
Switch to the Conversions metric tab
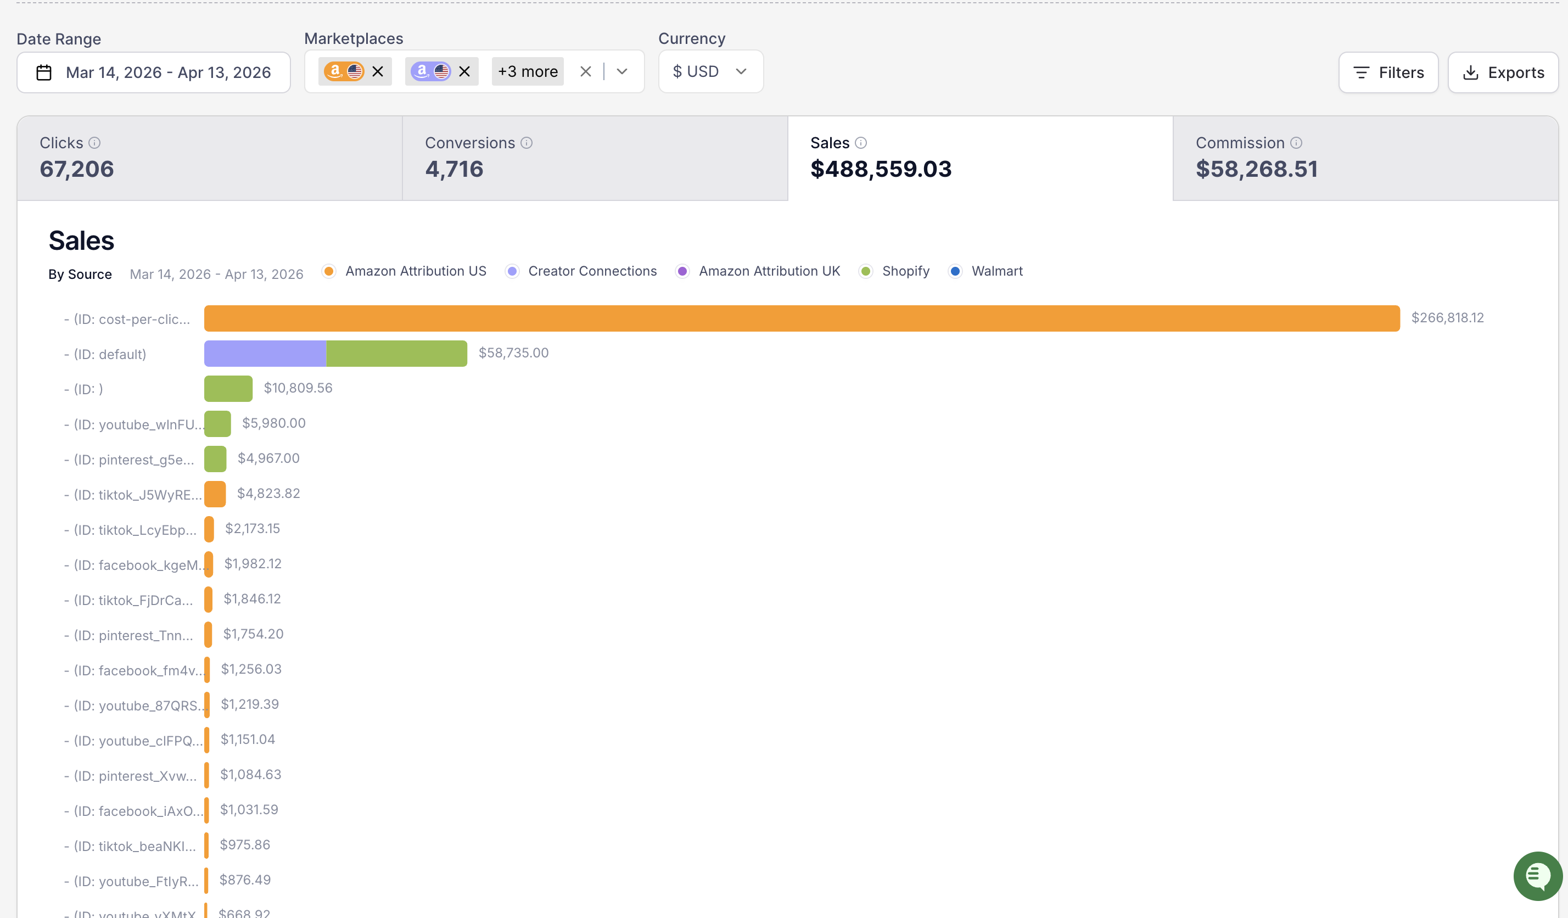click(x=595, y=158)
